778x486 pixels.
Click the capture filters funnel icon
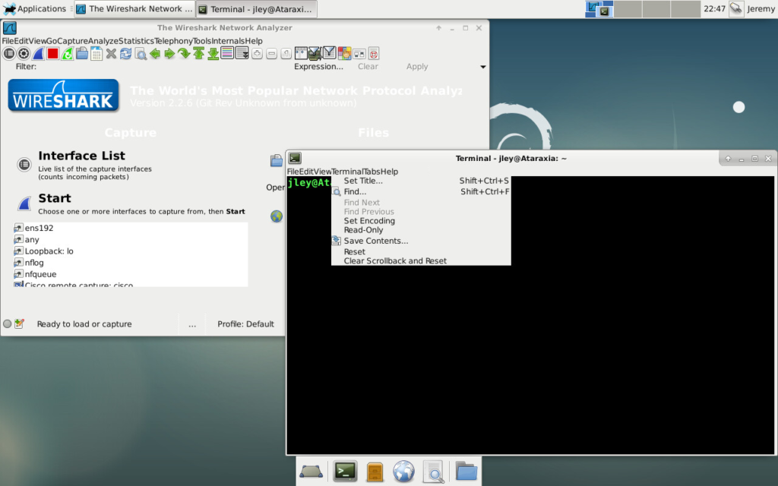(315, 54)
